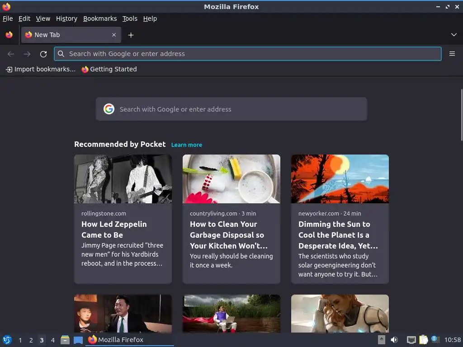Screen dimensions: 463x347
Task: Open the Getting Started bookmark
Action: (x=109, y=69)
